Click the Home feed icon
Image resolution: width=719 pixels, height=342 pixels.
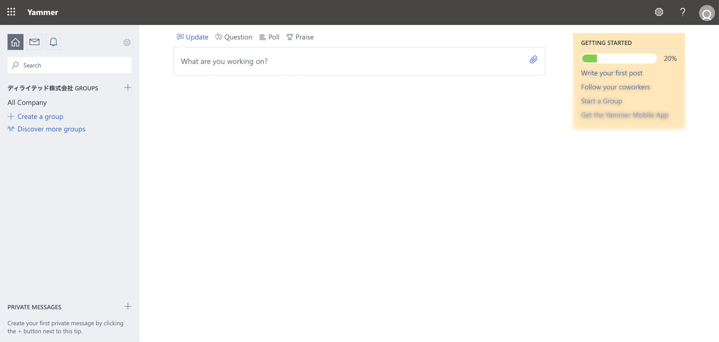[x=15, y=42]
